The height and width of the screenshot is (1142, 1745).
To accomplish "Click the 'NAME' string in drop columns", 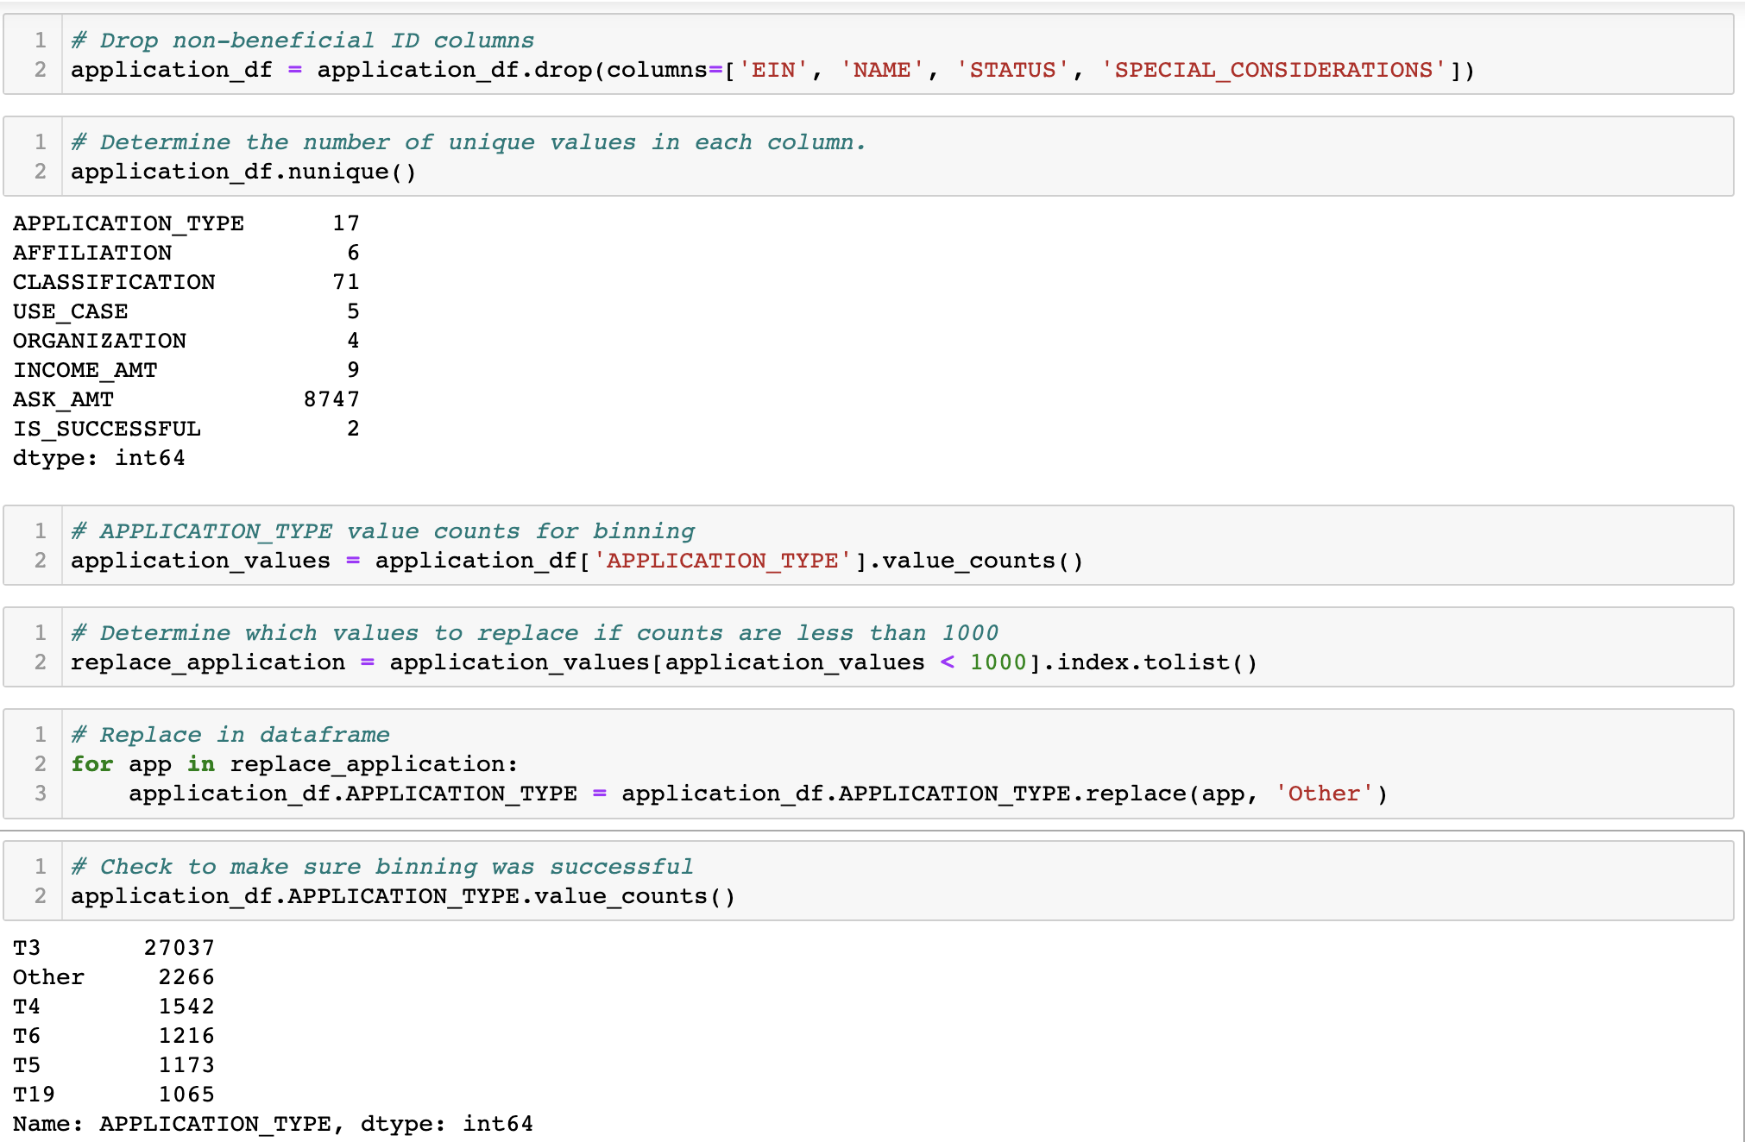I will tap(882, 70).
